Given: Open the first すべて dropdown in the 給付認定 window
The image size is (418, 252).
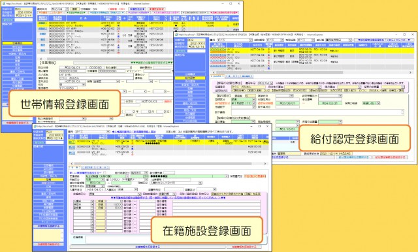Looking at the screenshot, I should click(x=234, y=40).
